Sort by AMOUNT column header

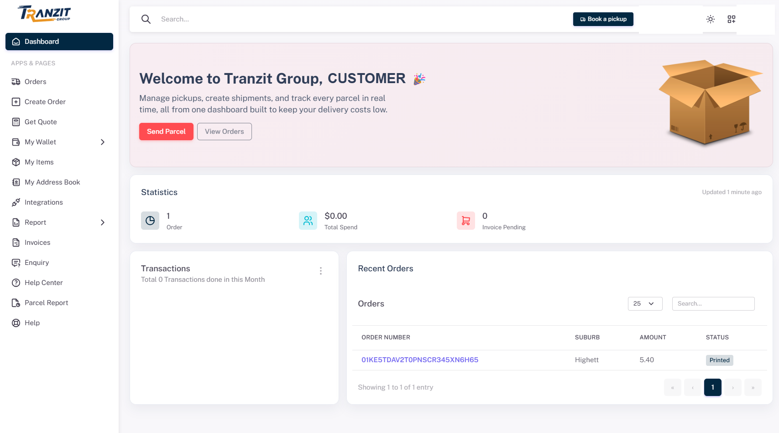tap(653, 338)
